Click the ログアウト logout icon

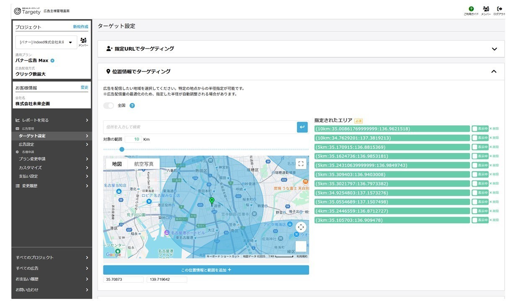tap(499, 9)
